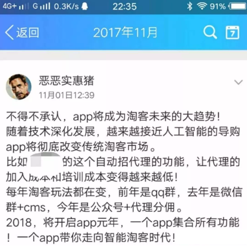Tap the battery indicator icon

point(238,6)
